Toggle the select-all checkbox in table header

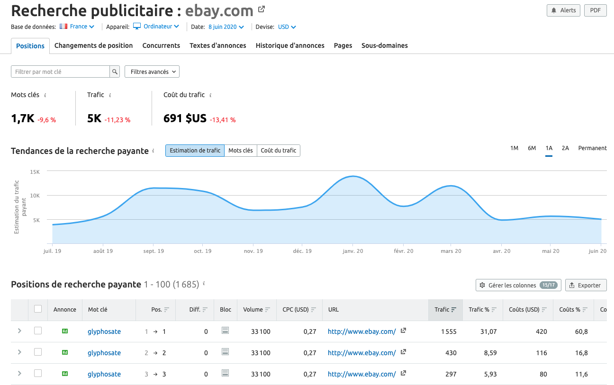[38, 309]
